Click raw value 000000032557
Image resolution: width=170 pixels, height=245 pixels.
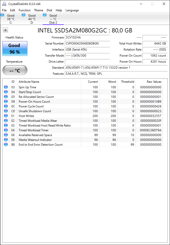[151, 116]
